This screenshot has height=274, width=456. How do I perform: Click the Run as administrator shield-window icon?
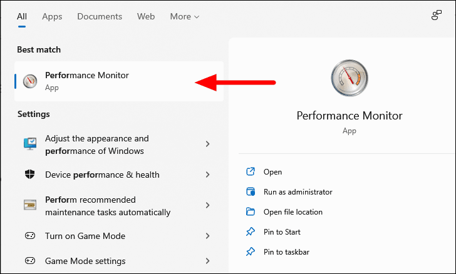[x=251, y=192]
